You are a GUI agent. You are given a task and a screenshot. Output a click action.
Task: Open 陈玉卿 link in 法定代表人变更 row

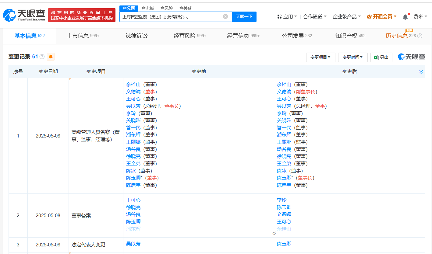pyautogui.click(x=284, y=244)
